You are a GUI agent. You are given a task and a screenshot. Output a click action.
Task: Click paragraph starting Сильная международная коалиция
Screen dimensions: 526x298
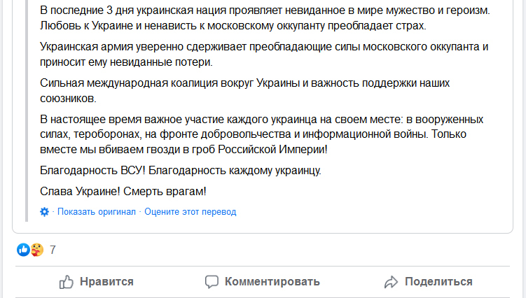[x=245, y=90]
